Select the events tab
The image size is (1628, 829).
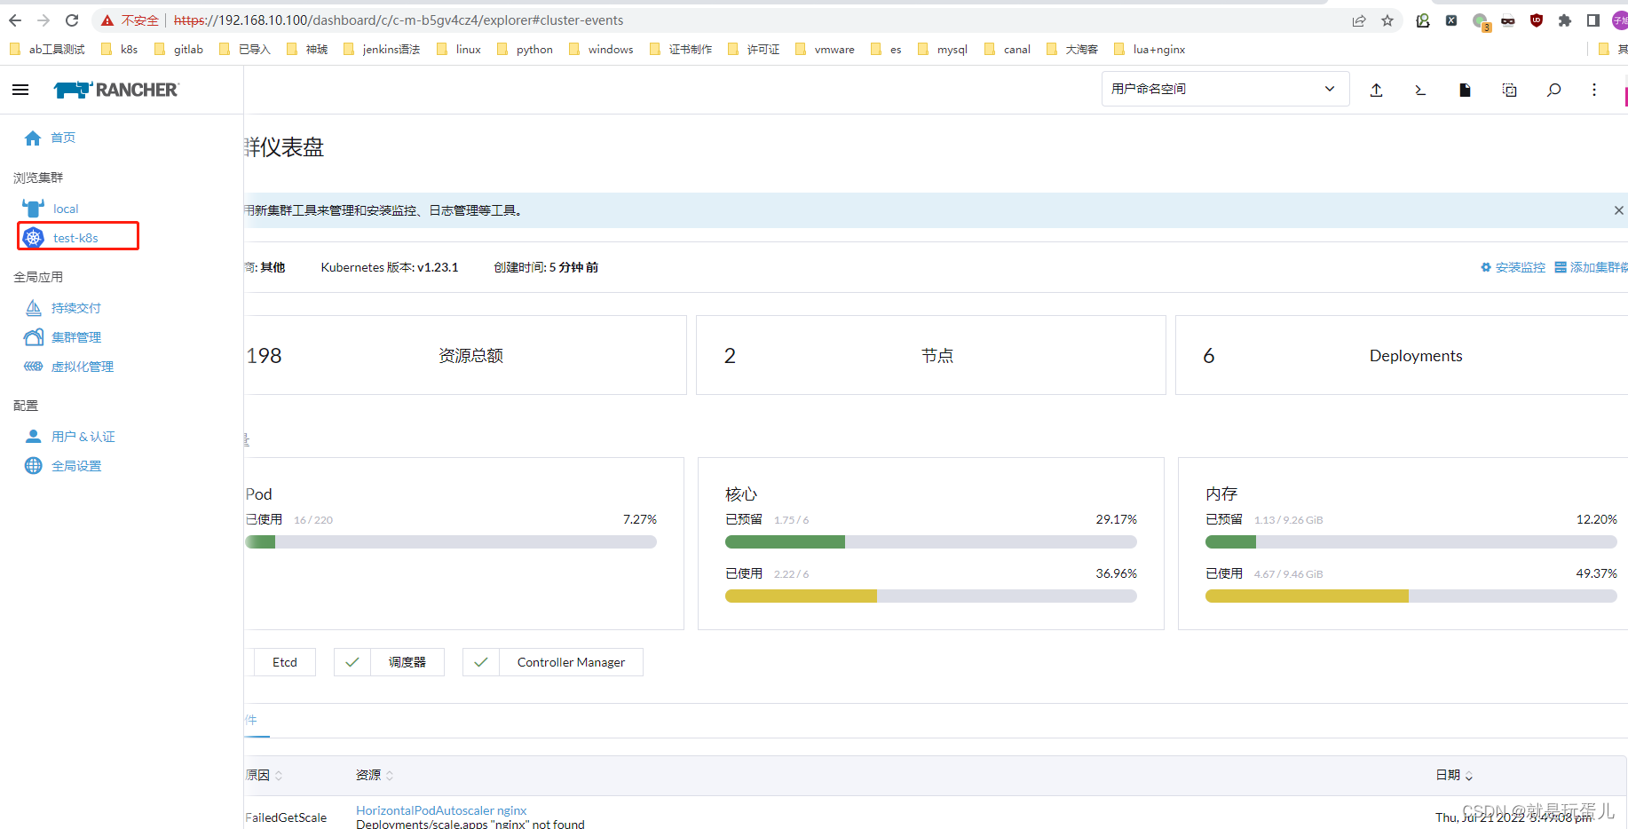point(257,720)
